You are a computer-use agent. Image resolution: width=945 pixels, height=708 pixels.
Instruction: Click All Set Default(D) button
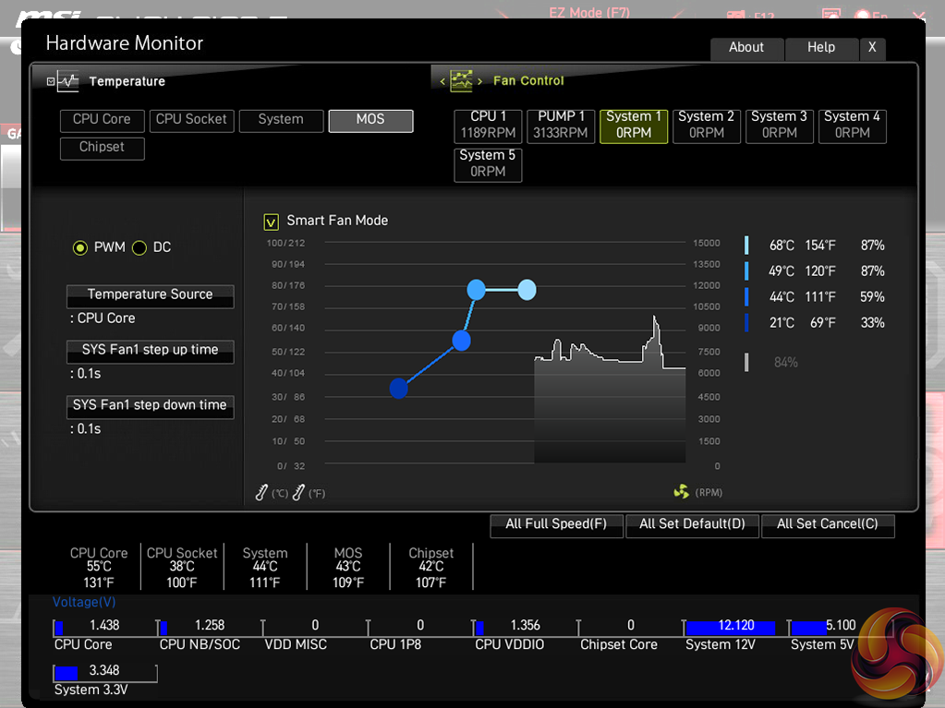(692, 524)
